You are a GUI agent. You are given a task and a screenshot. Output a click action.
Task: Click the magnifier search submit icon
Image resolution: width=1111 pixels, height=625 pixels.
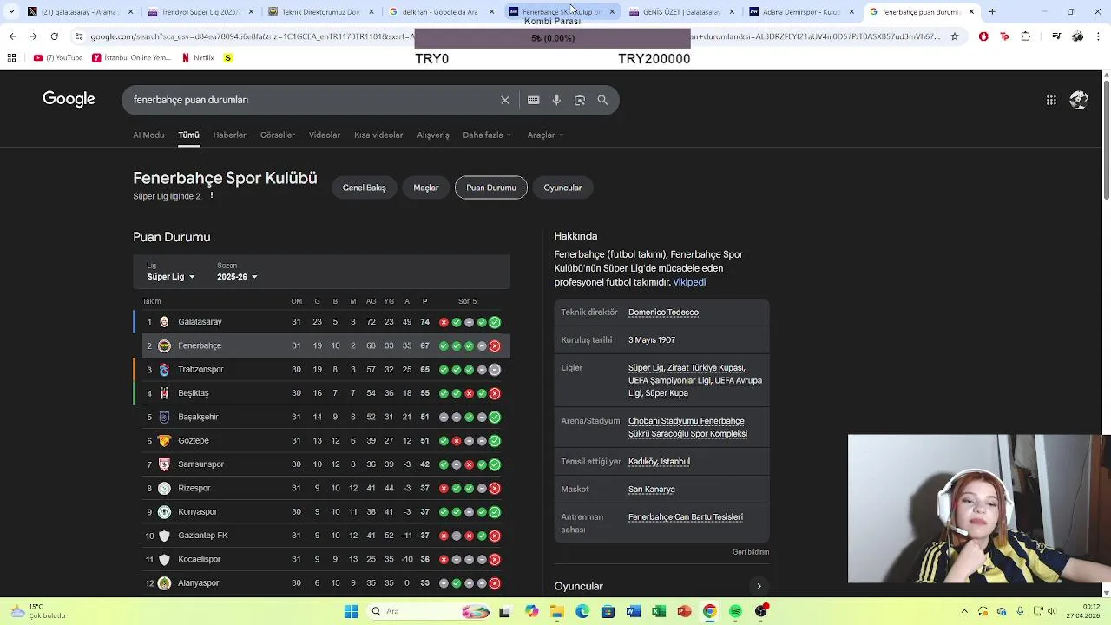pos(602,100)
